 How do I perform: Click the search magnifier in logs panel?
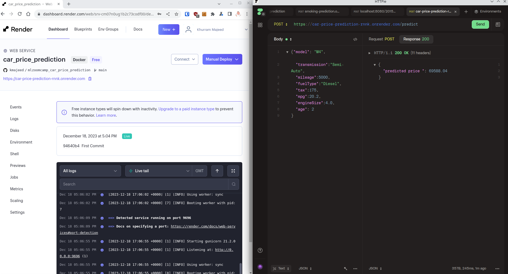234,184
